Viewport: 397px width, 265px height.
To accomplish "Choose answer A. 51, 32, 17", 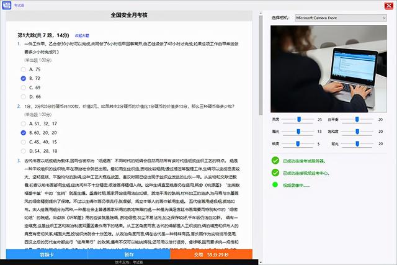I will [24, 124].
